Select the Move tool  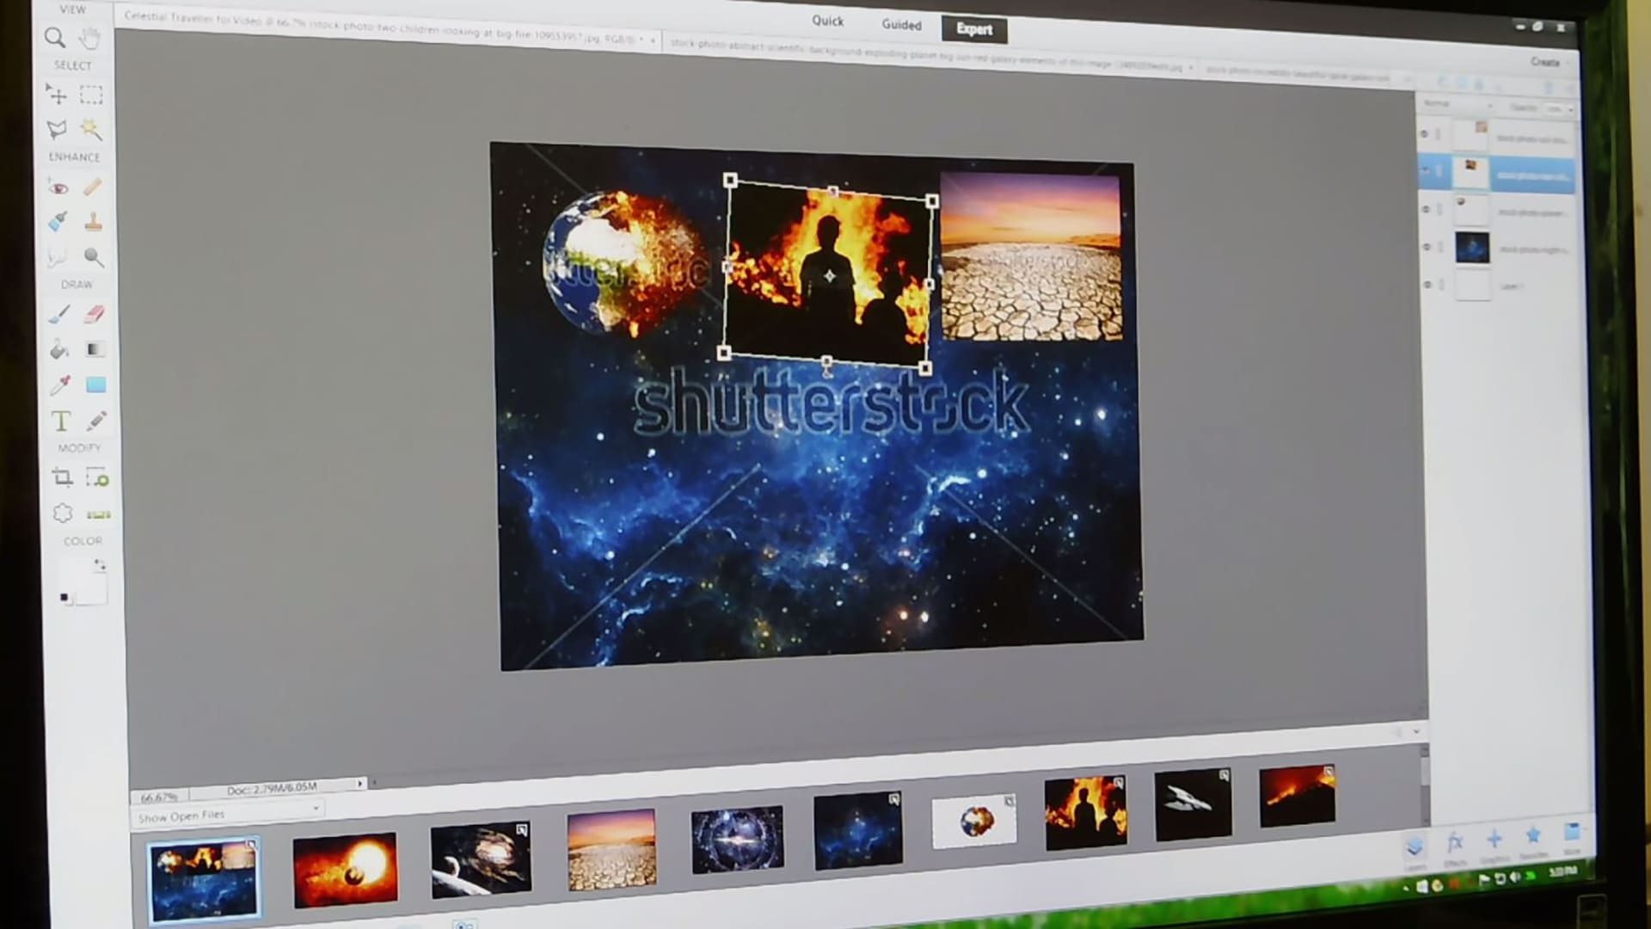tap(57, 95)
